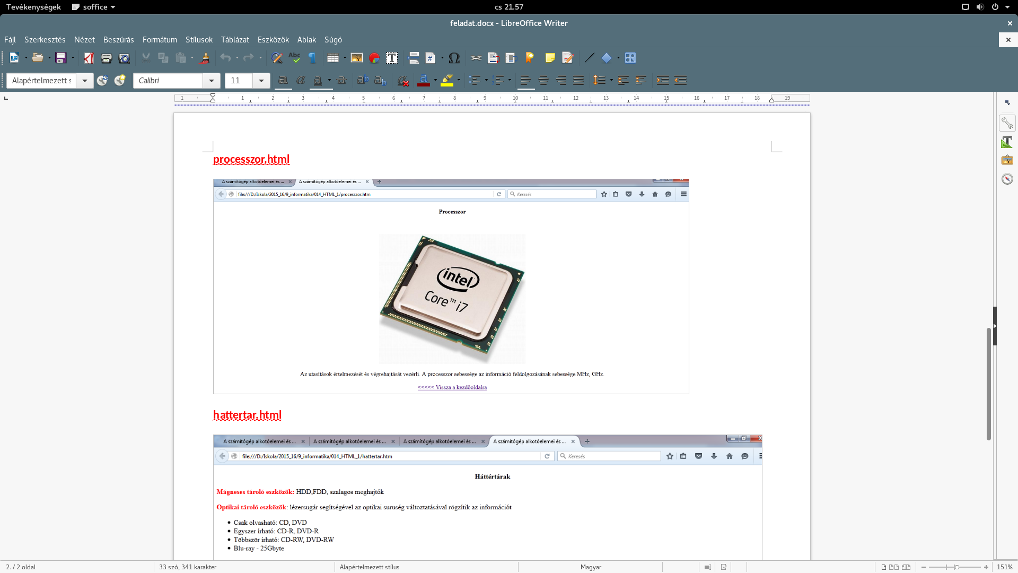1018x573 pixels.
Task: Insert a footnote
Action: 494,58
